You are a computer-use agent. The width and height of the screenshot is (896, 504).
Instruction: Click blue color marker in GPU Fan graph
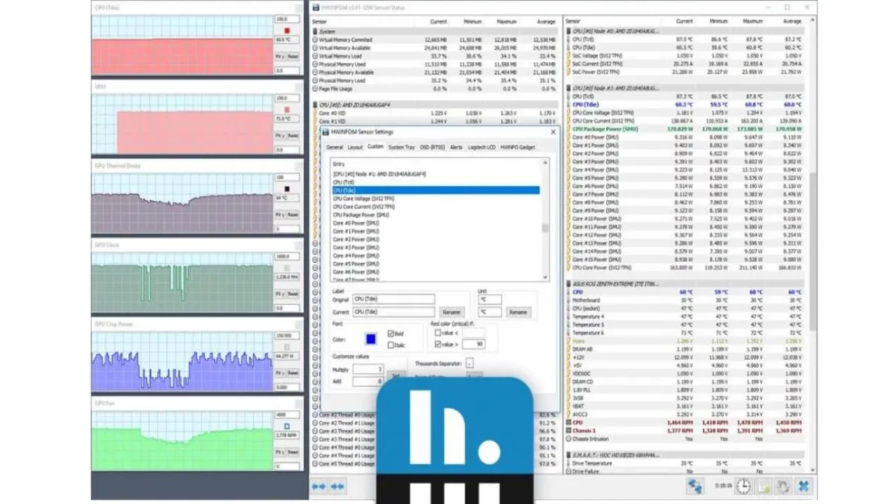pos(286,426)
